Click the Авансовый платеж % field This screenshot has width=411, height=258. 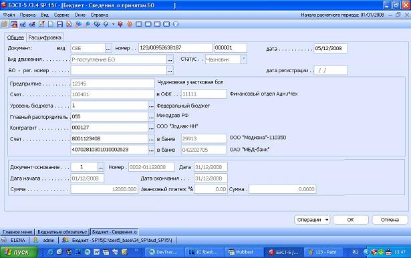pos(211,189)
